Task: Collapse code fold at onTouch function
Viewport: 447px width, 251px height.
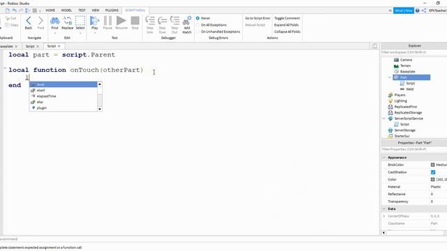Action: [5, 68]
